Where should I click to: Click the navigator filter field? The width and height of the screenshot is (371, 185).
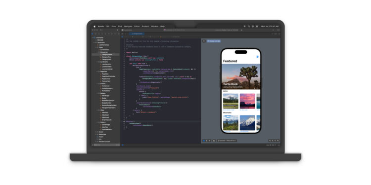[x=107, y=145]
